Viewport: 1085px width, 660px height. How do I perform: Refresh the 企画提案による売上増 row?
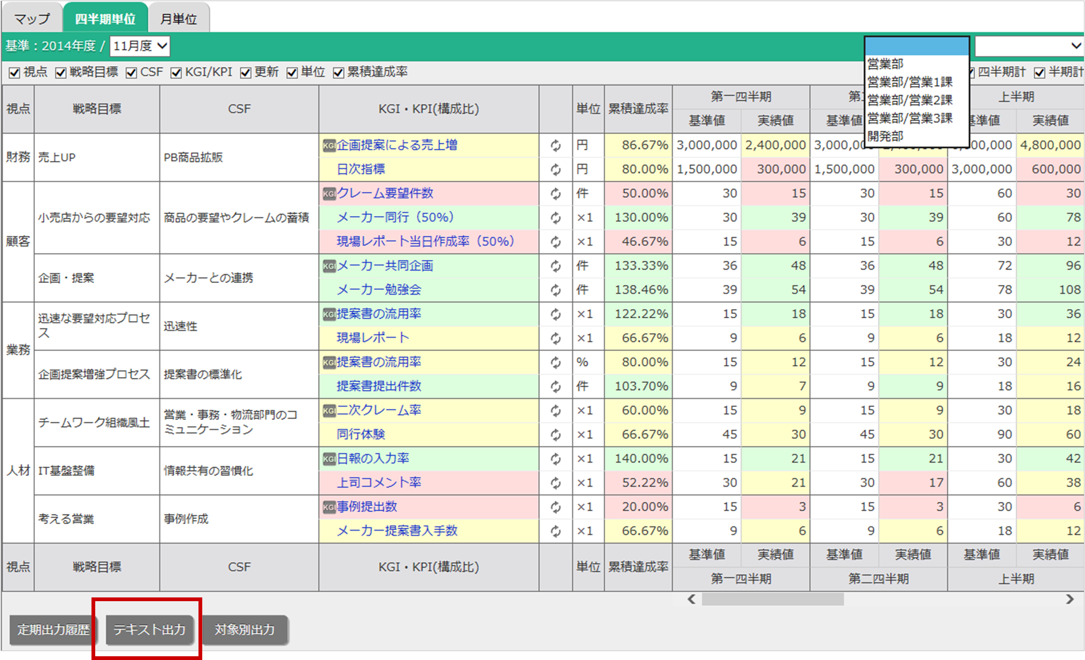(555, 145)
